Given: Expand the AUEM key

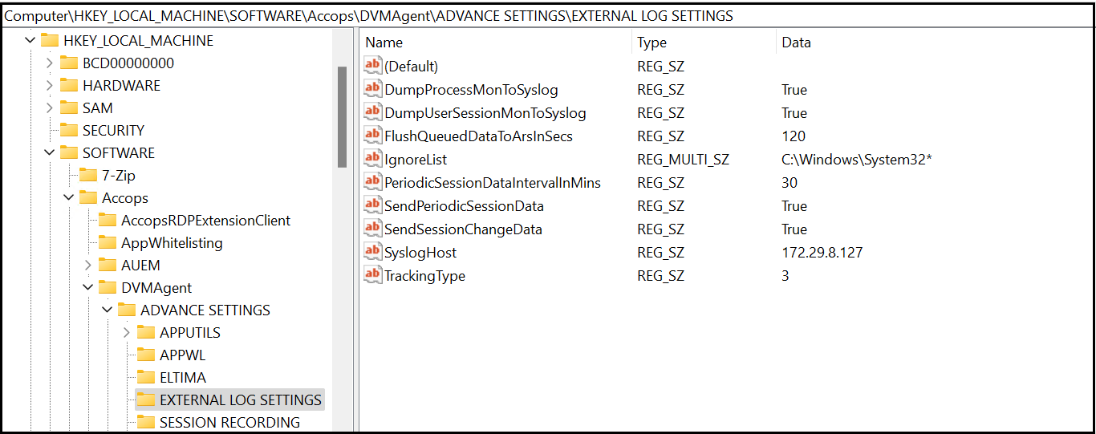Looking at the screenshot, I should click(88, 265).
